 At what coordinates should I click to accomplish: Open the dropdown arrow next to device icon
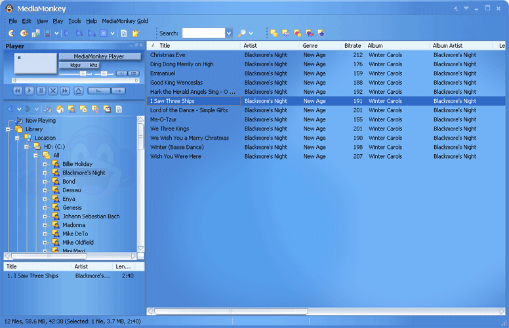pos(56,33)
